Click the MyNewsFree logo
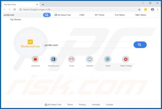The image size is (162, 109). point(30,44)
